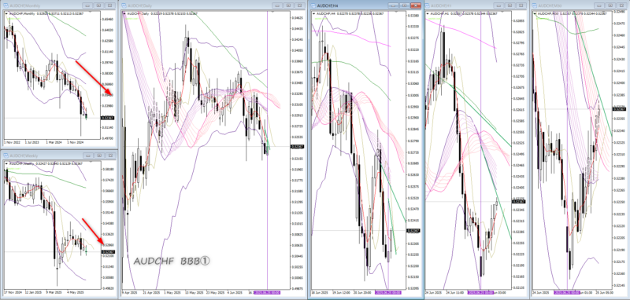Maximize the AUDCHF,Monthly chart window
Screen dimensions: 630x300
pyautogui.click(x=99, y=5)
